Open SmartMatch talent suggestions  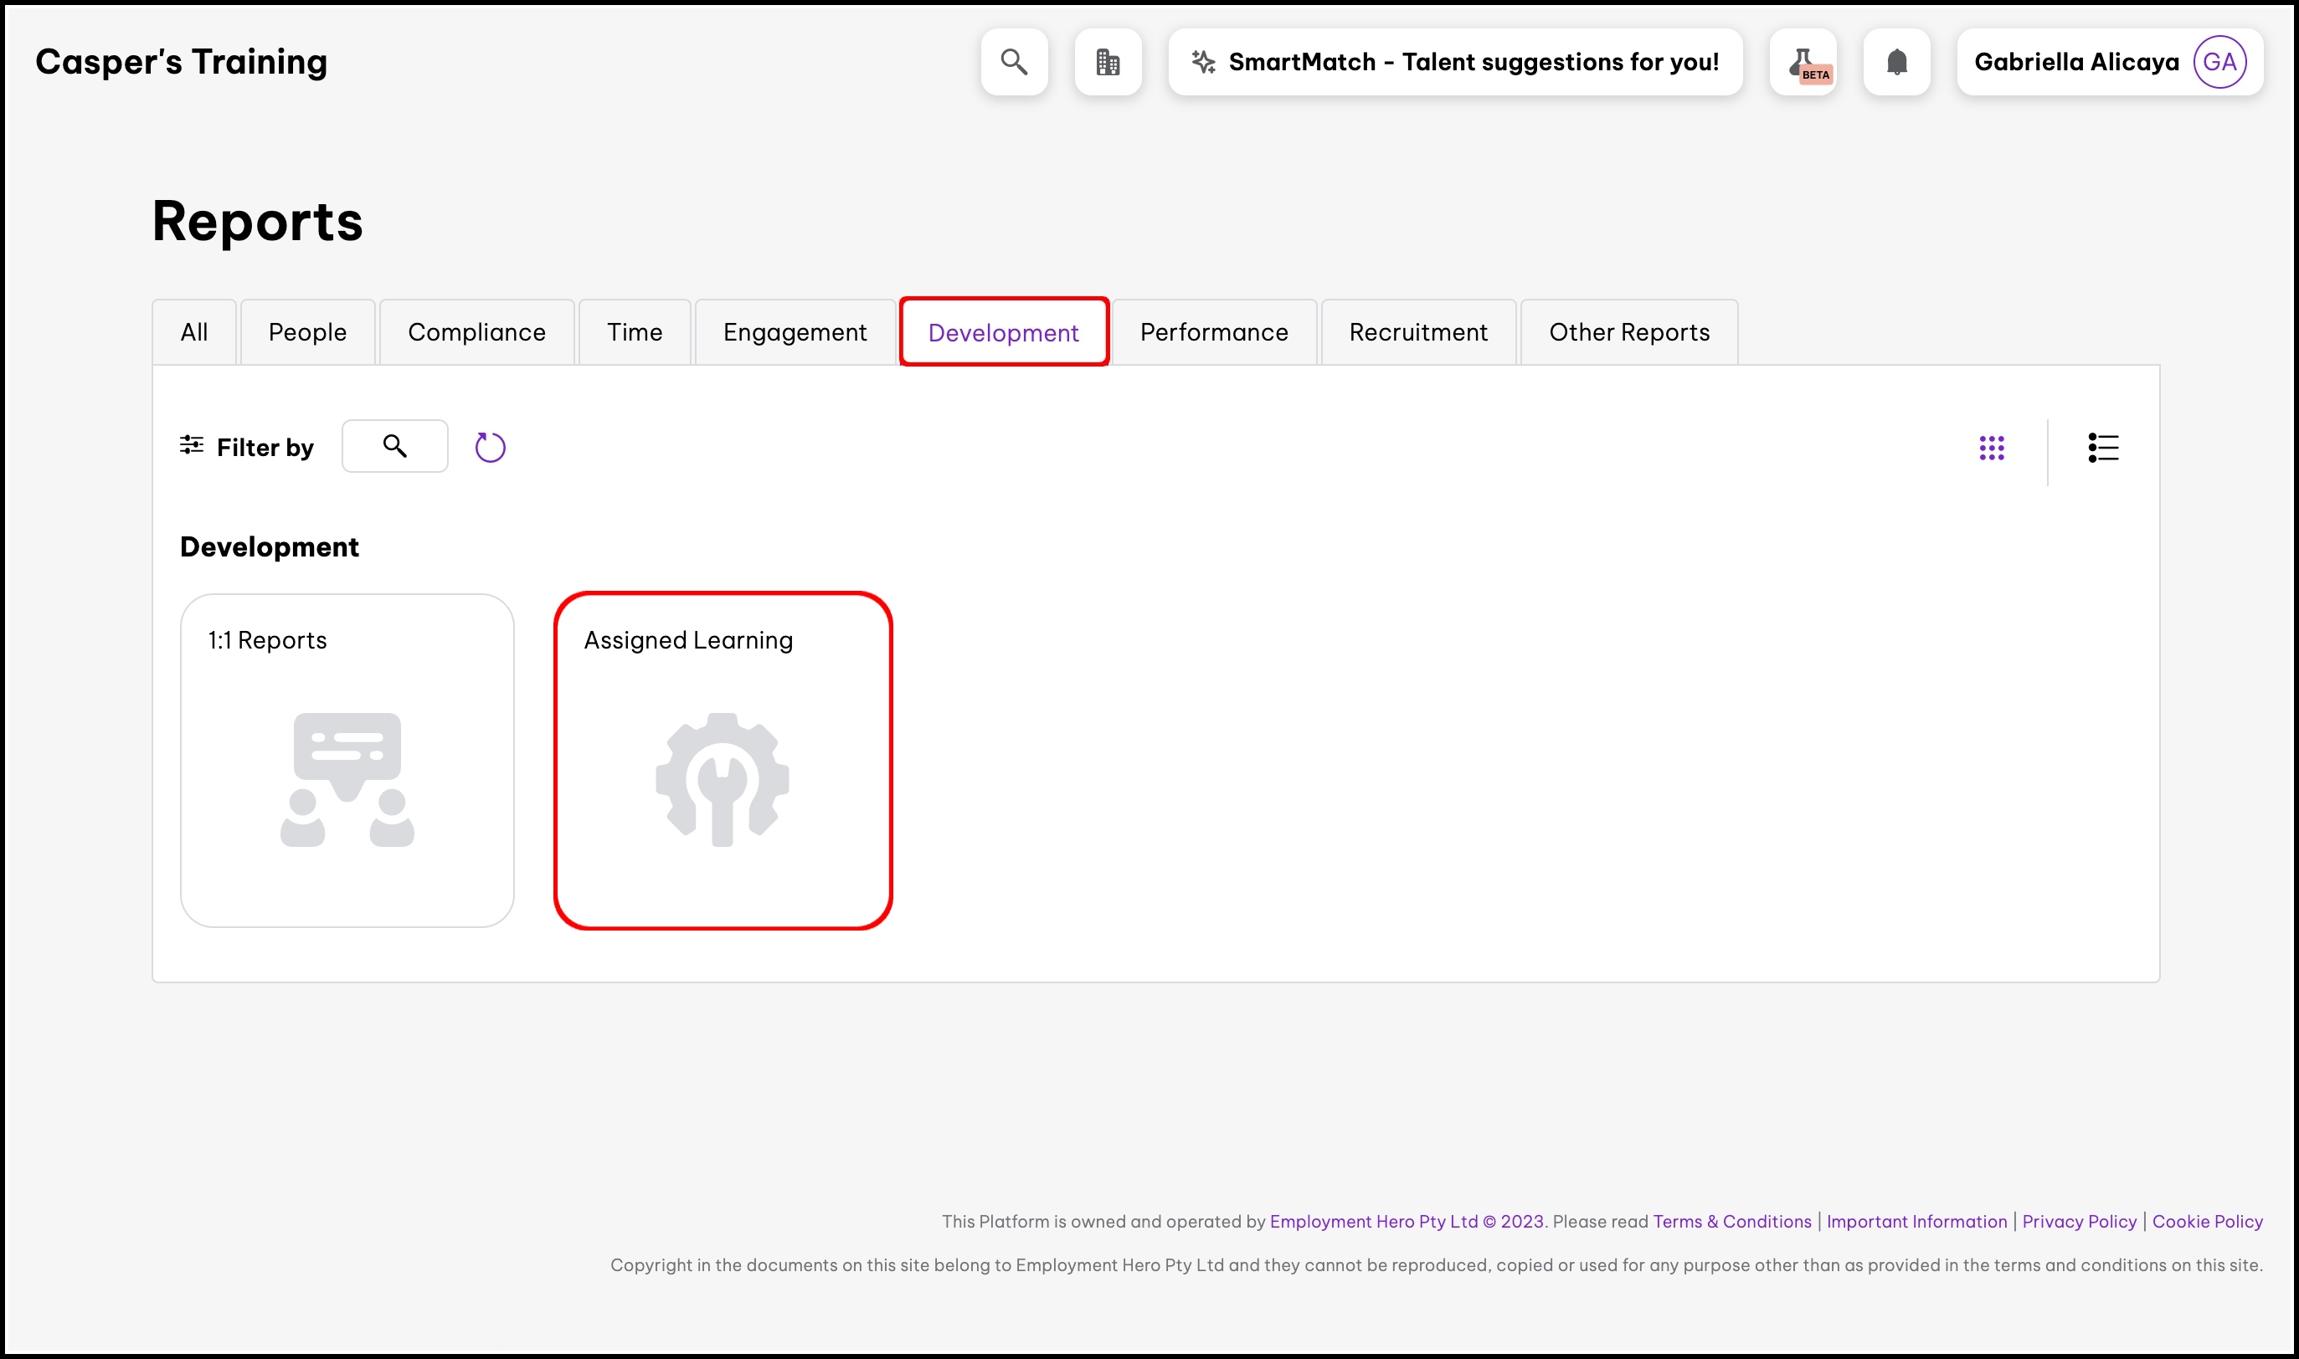tap(1454, 62)
